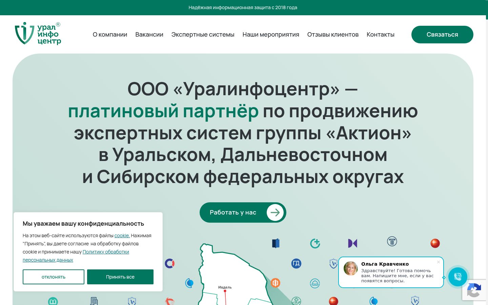Click the chat message starting with Здравствуйте
The height and width of the screenshot is (305, 488).
pyautogui.click(x=398, y=276)
